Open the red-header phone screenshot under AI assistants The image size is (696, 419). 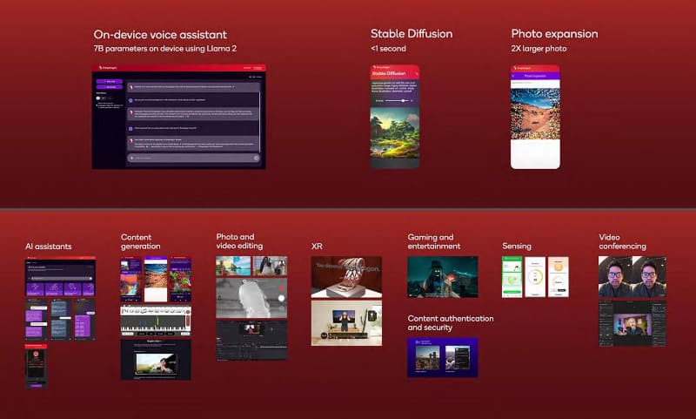pyautogui.click(x=36, y=366)
